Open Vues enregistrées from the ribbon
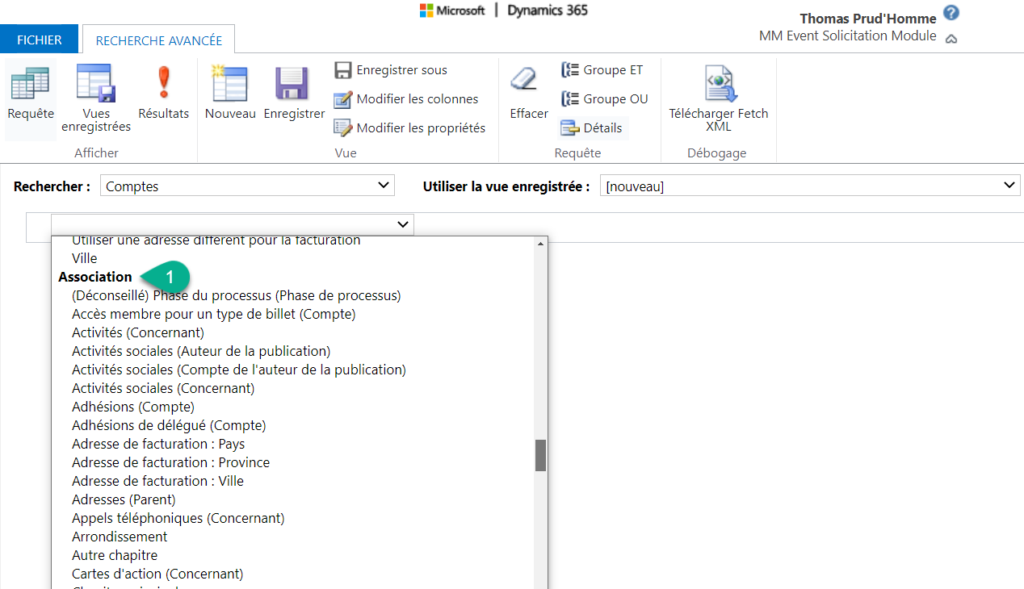 coord(95,84)
